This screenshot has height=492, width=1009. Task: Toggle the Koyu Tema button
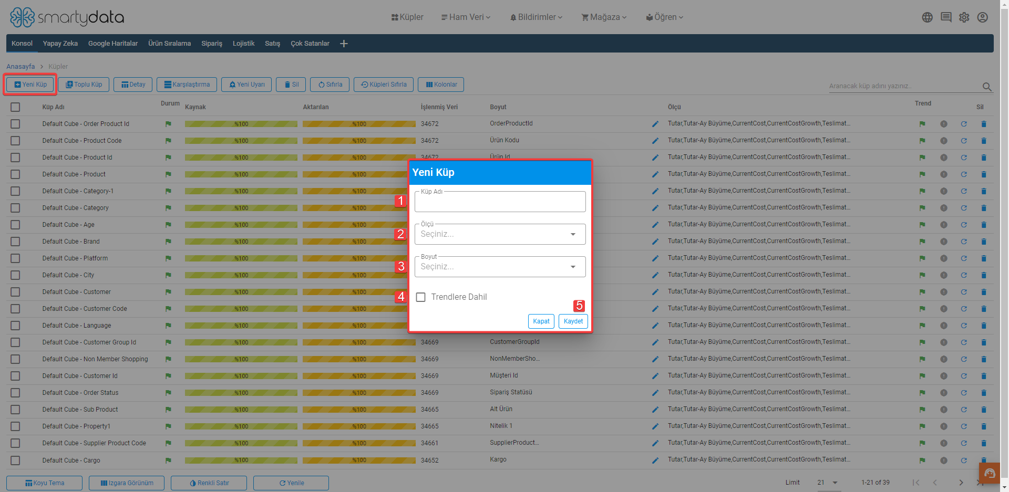pos(44,483)
